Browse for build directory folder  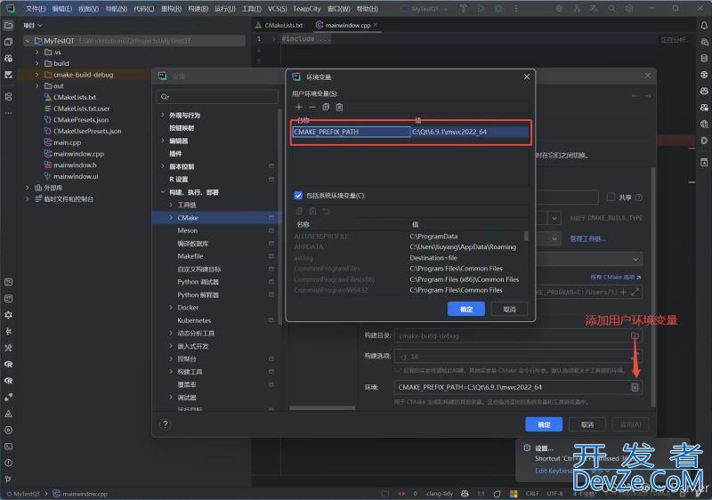click(x=635, y=335)
